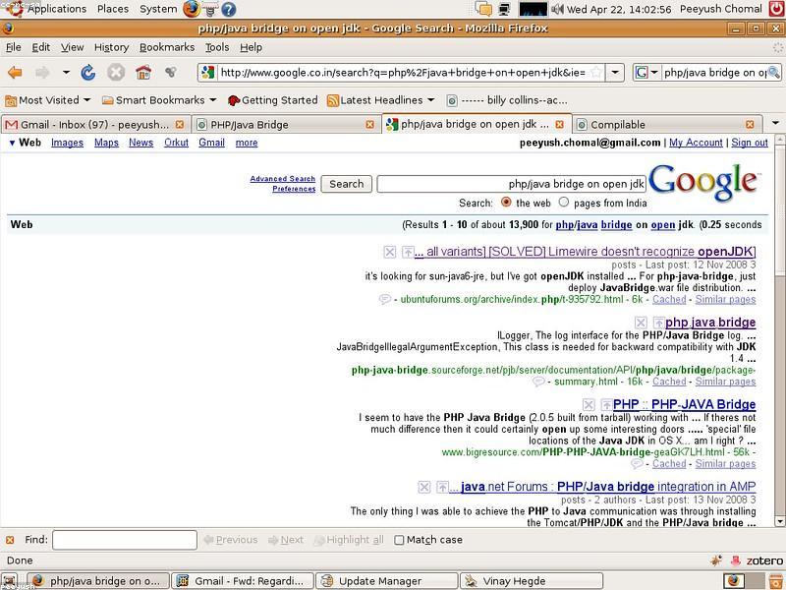Close the Gmail Inbox tab

180,125
